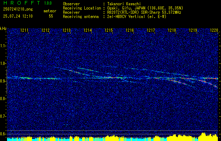
Task: Select the filename 2507241210.png
Action: coord(18,9)
